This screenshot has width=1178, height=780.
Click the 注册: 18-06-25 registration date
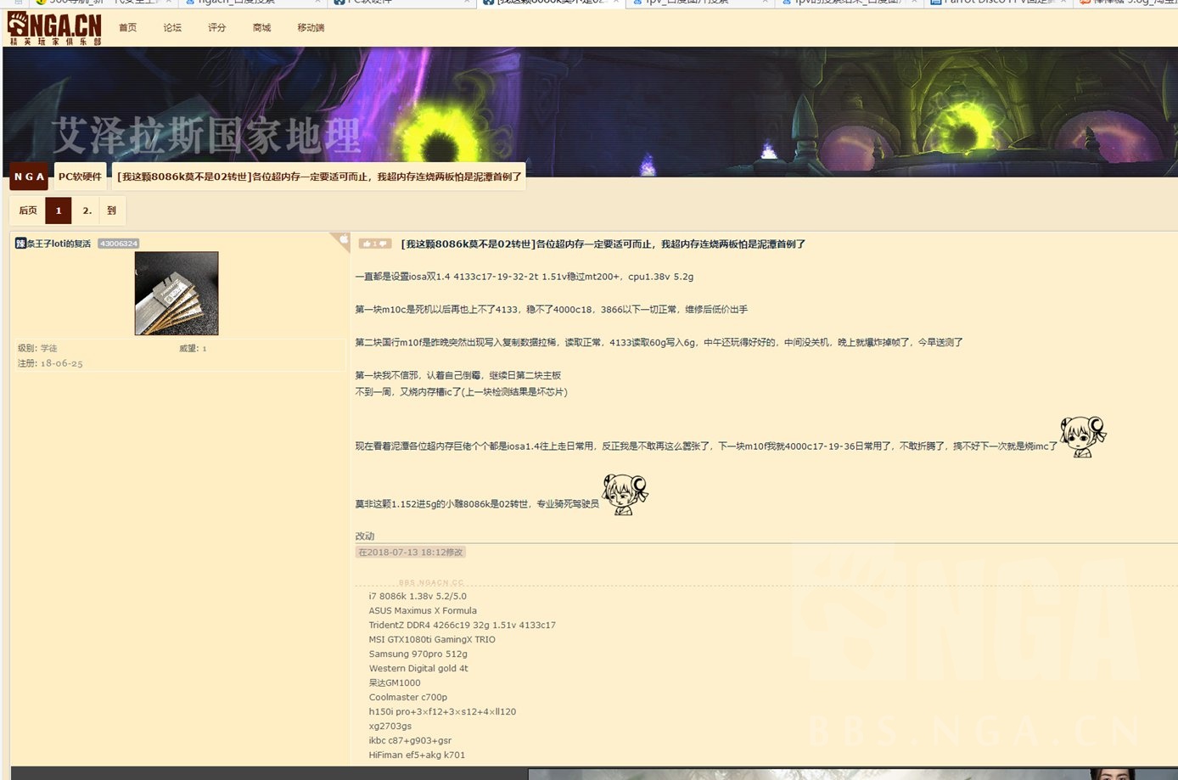(x=50, y=363)
